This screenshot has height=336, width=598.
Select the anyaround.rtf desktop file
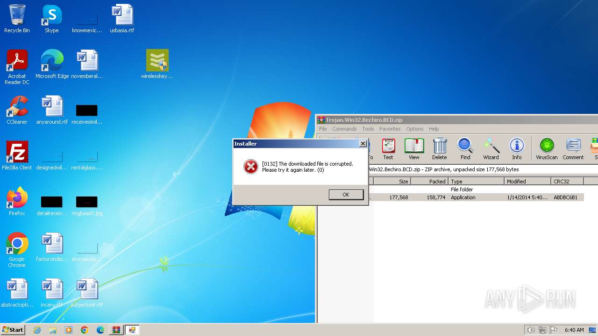(52, 110)
